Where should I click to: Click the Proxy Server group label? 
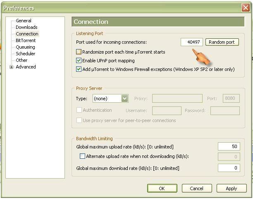click(x=89, y=88)
